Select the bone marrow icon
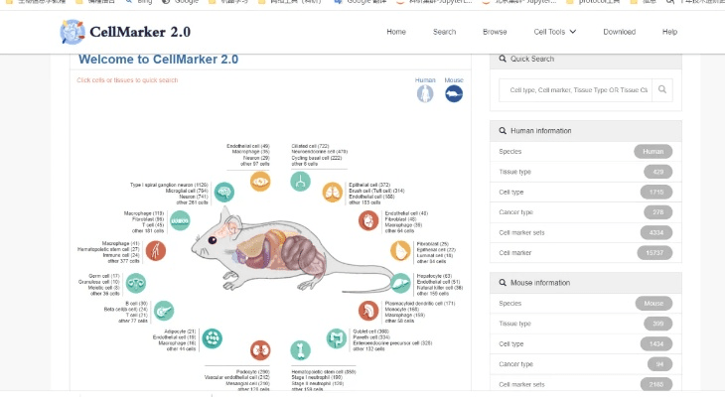The height and width of the screenshot is (397, 725). point(299,348)
